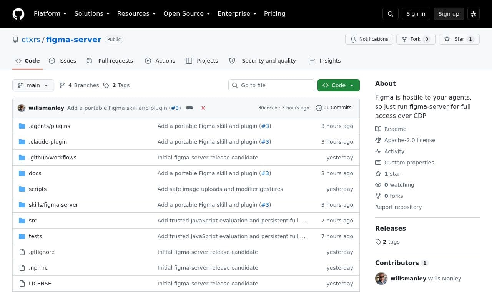Open the Activity link

tap(390, 151)
